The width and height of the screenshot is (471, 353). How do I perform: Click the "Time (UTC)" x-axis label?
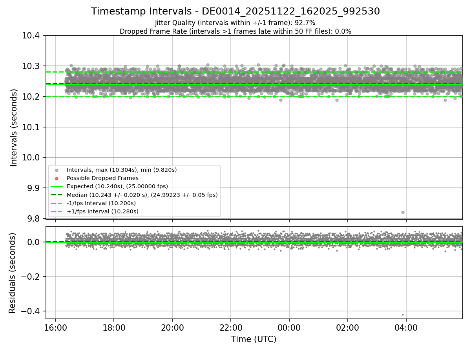254,339
